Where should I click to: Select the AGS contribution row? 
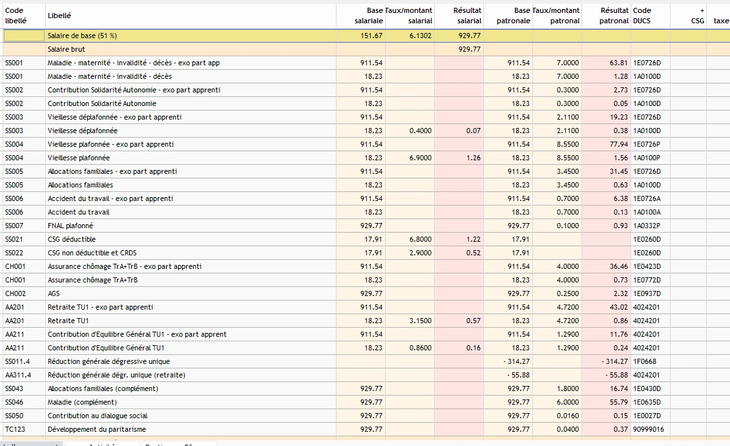pos(54,293)
